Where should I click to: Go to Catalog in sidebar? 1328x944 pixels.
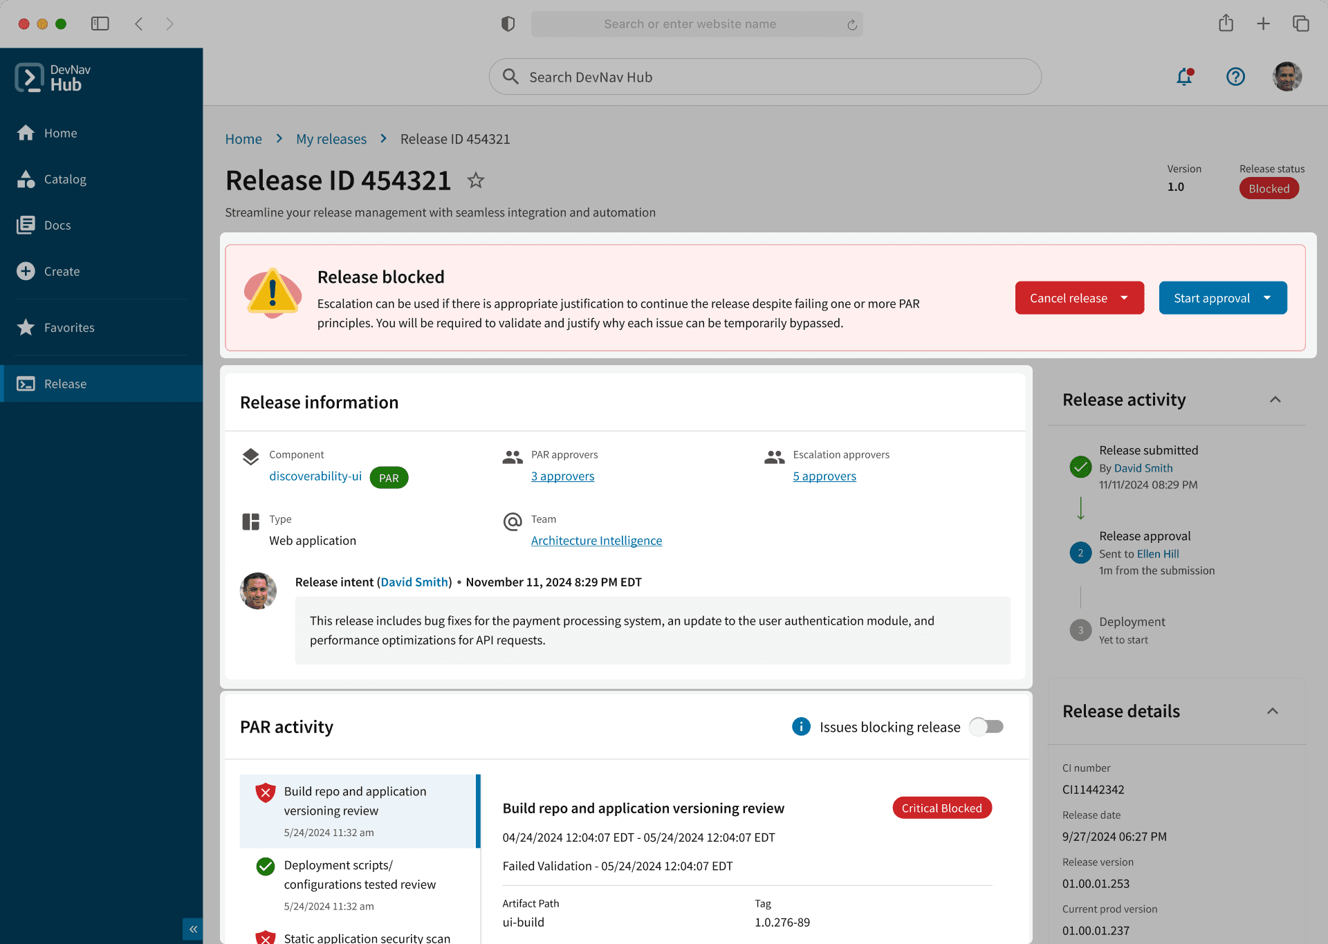click(65, 179)
